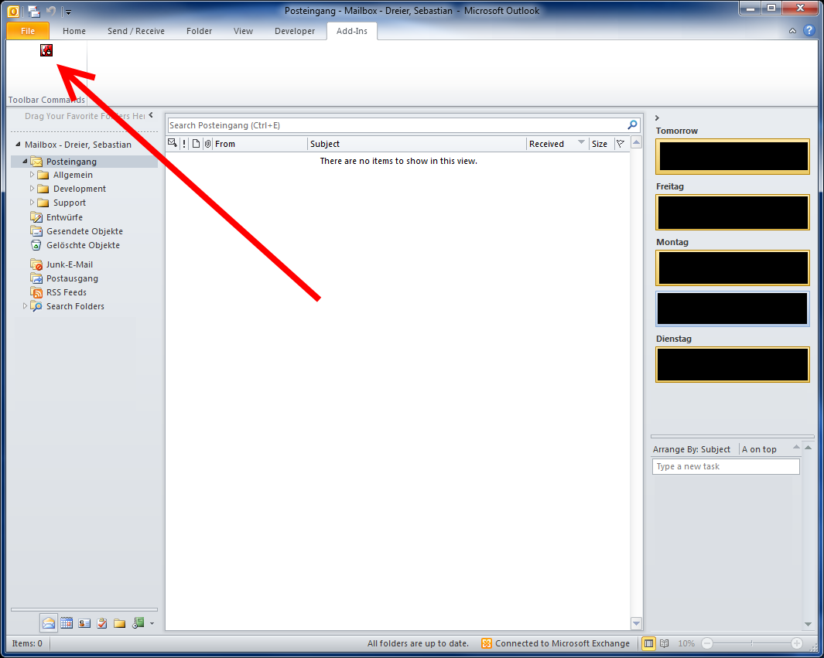The image size is (824, 658).
Task: Open Tasks from the bottom navigation icons
Action: pos(102,623)
